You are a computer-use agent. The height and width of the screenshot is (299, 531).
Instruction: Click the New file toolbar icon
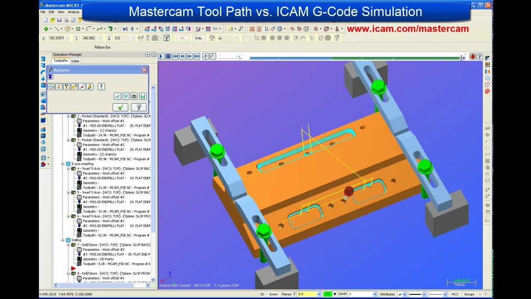(45, 20)
